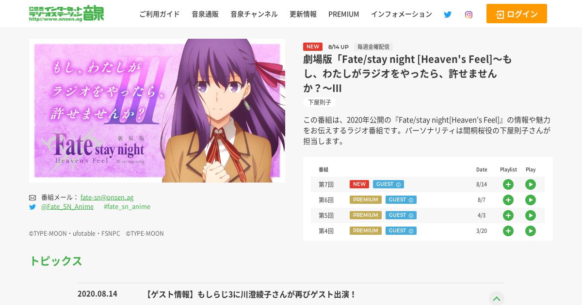Play episode 第7回
582x305 pixels.
[531, 184]
